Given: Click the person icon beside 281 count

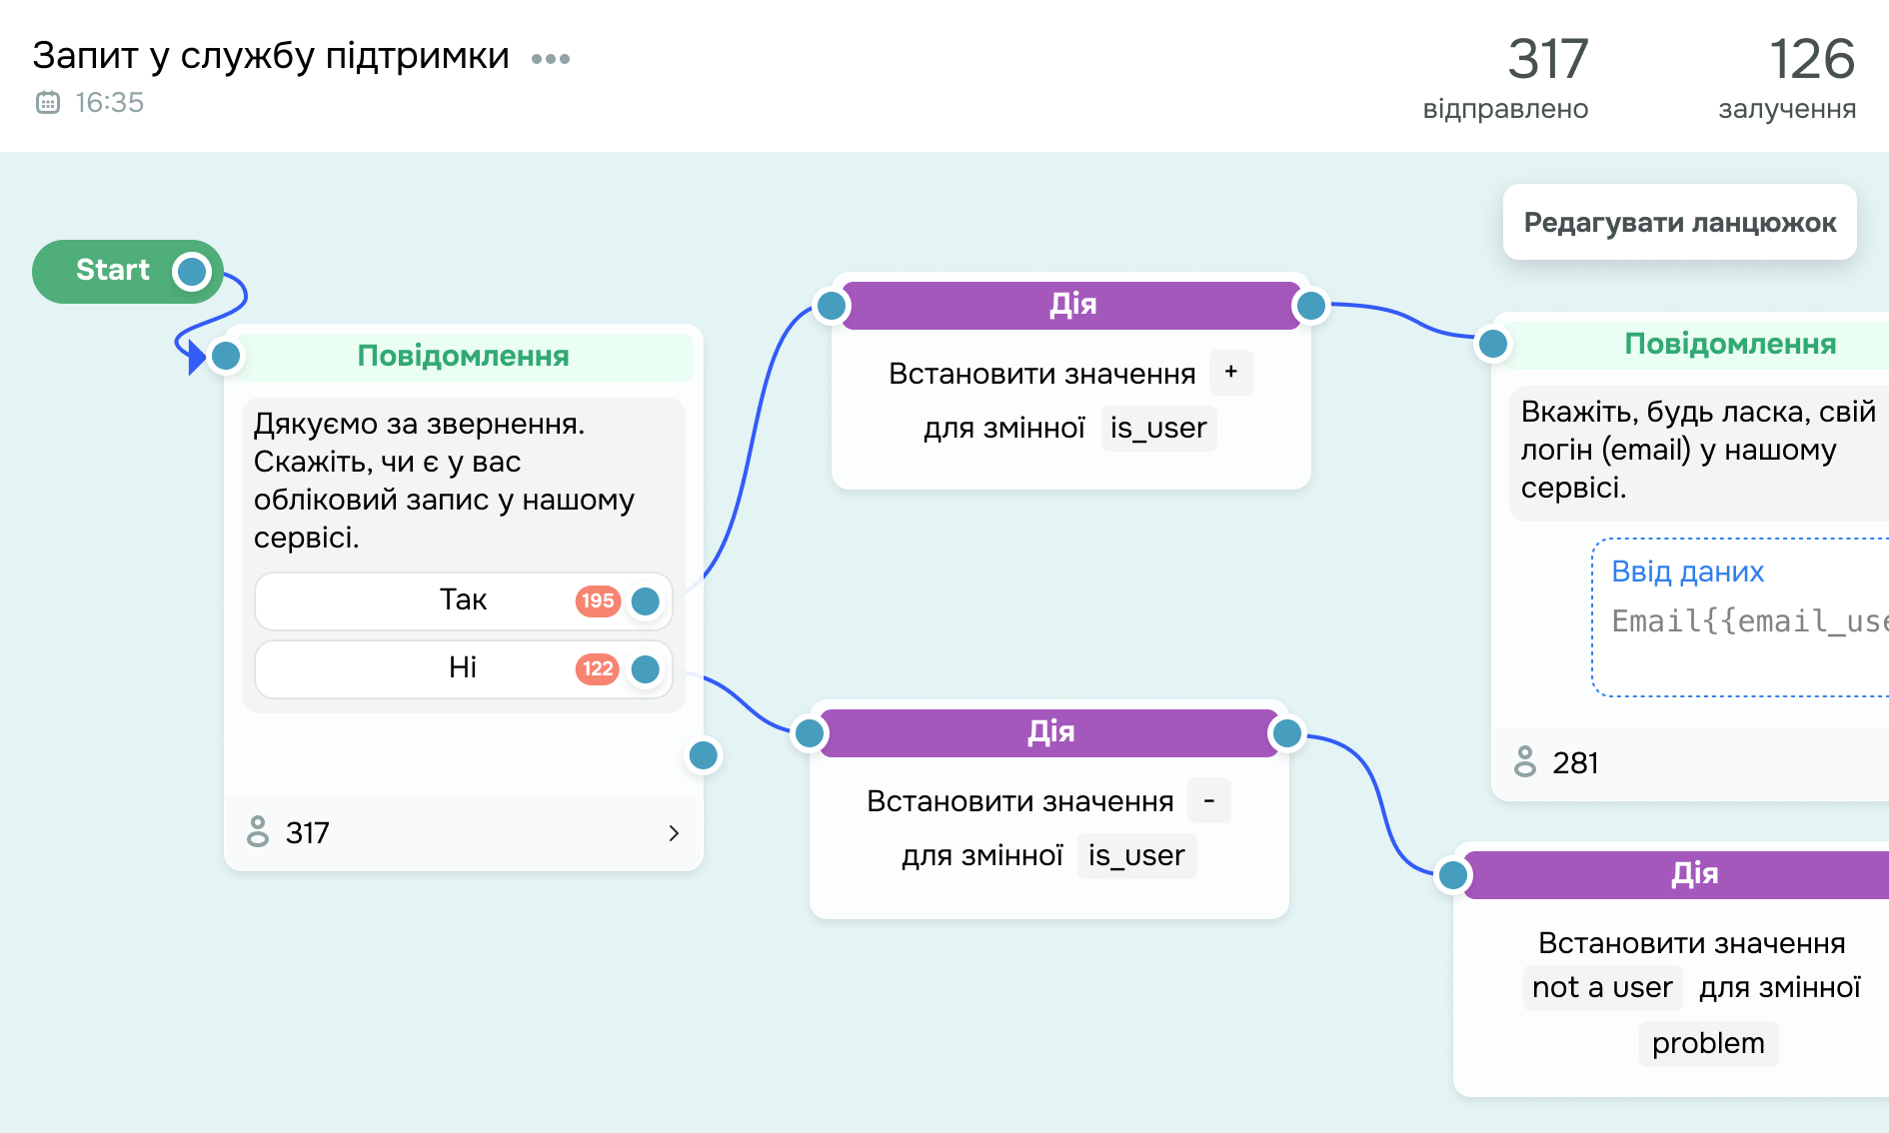Looking at the screenshot, I should point(1525,761).
